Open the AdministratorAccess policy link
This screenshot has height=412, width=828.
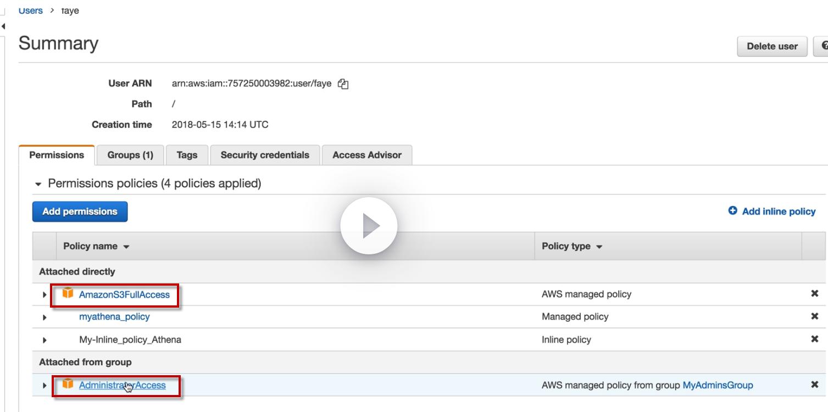click(122, 385)
